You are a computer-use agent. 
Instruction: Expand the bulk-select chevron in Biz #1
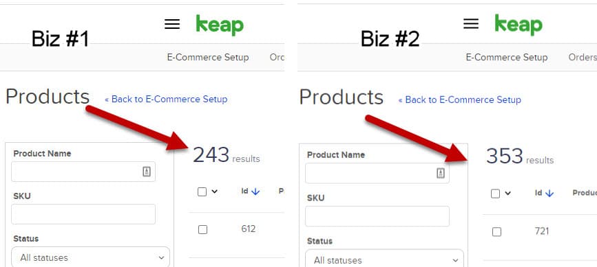point(214,191)
